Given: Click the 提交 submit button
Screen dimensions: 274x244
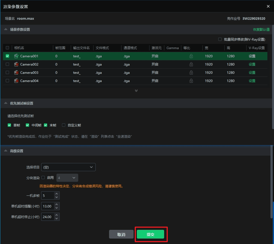Looking at the screenshot, I should tap(150, 234).
